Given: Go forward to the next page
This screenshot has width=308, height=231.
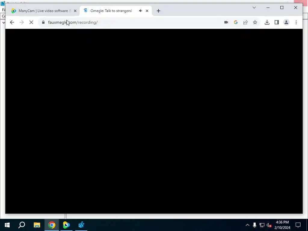Looking at the screenshot, I should coord(22,22).
